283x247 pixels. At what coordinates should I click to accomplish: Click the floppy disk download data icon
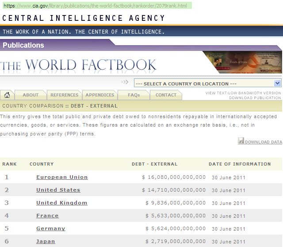[x=241, y=141]
